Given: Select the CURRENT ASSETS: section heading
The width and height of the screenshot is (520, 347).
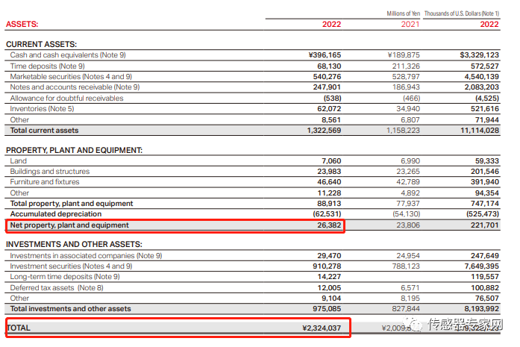Looking at the screenshot, I should [42, 44].
